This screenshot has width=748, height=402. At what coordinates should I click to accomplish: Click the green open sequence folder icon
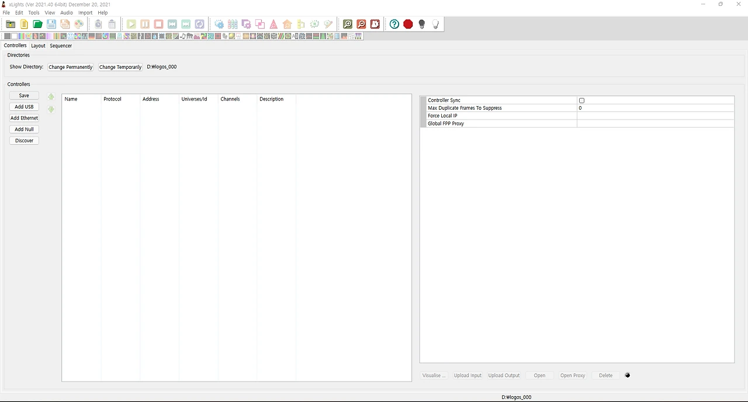pos(38,24)
